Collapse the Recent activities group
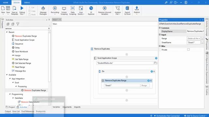 [7, 32]
